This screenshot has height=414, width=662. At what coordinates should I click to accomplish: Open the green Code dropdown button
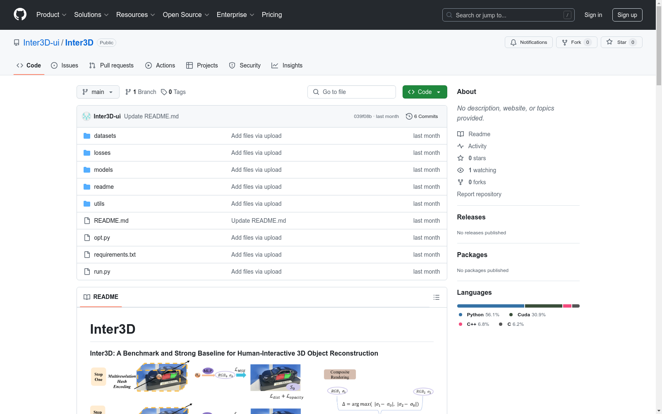click(x=425, y=92)
